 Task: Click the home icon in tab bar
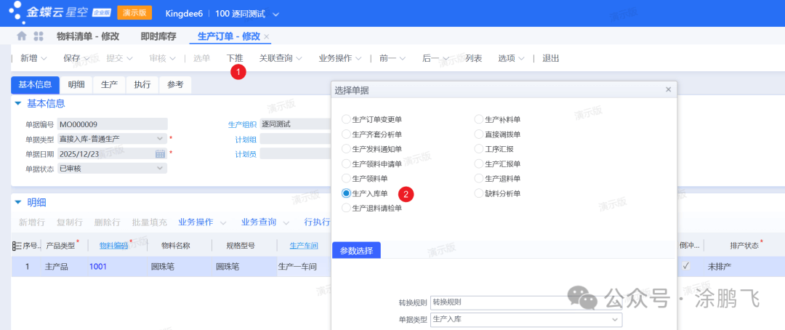(x=22, y=36)
